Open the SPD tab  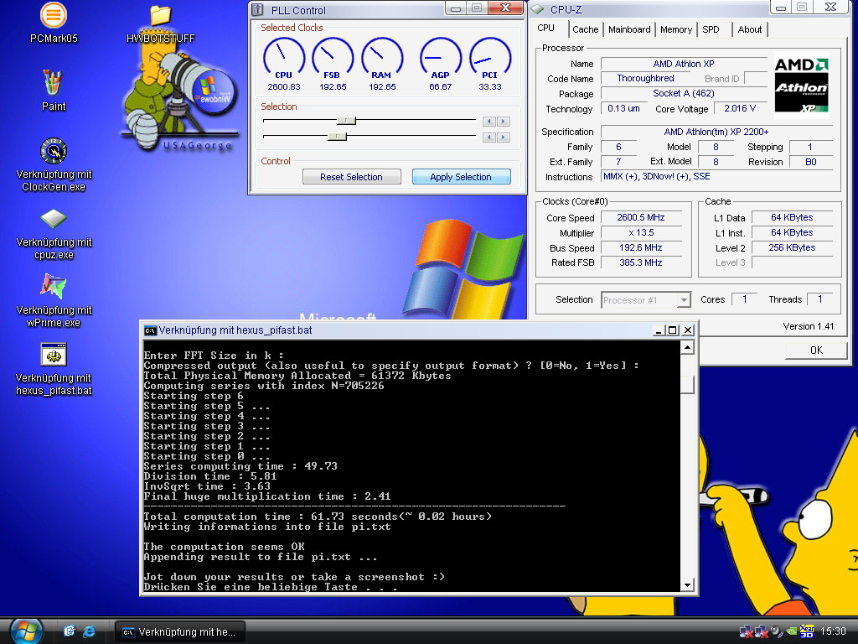[711, 29]
